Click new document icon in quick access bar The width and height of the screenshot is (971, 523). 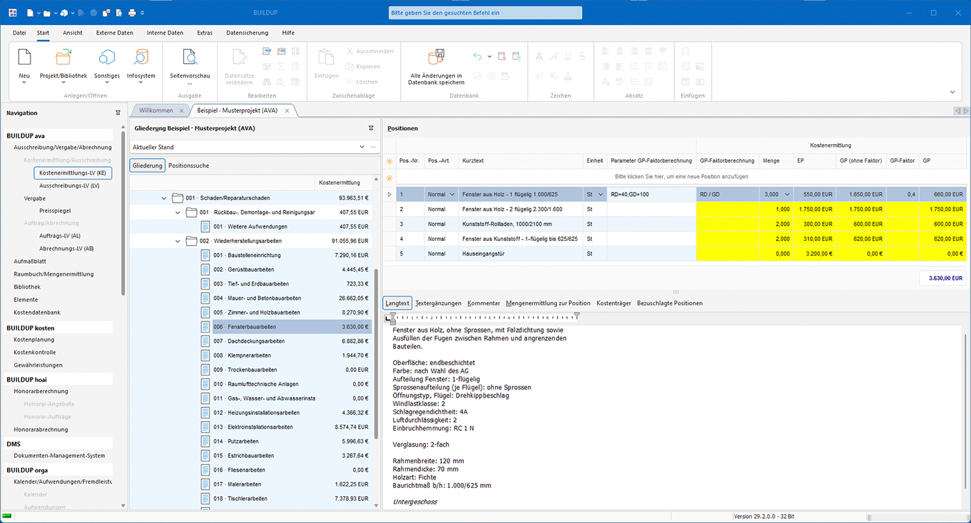point(30,12)
